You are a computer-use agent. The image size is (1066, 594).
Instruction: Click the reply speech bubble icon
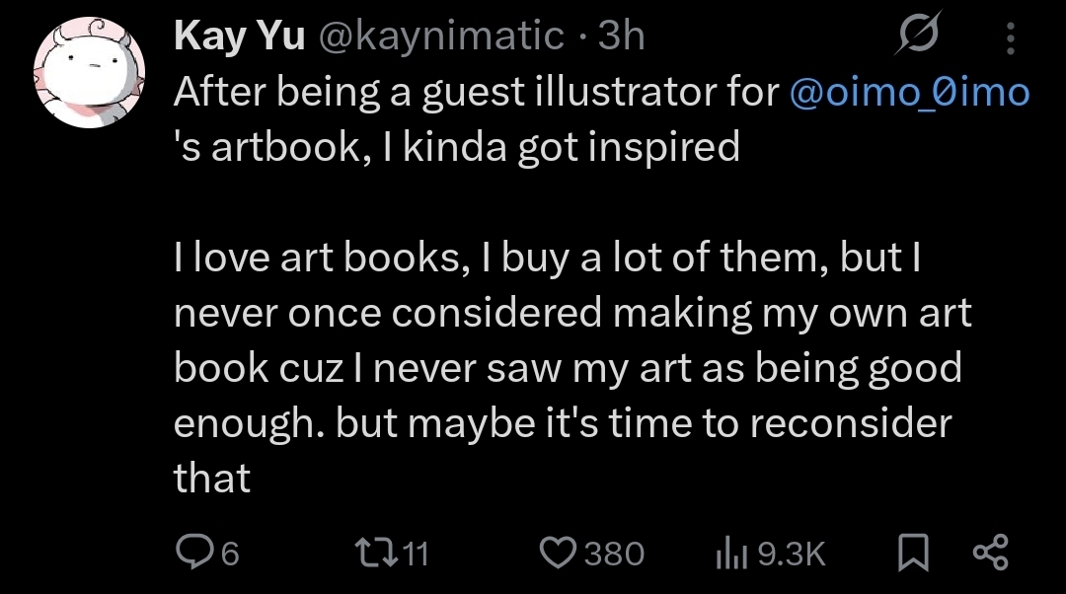click(191, 553)
